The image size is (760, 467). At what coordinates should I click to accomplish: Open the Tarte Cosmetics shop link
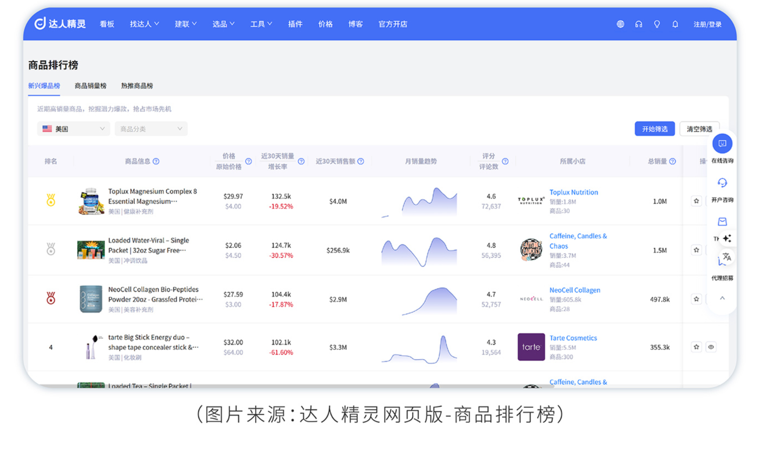click(x=573, y=338)
